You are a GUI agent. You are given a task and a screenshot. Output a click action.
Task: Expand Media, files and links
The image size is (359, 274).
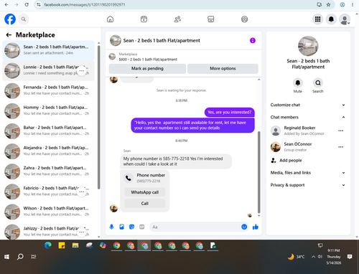coord(308,173)
